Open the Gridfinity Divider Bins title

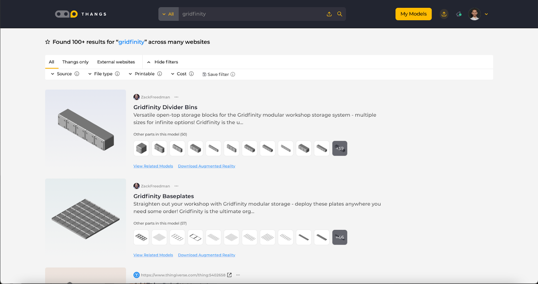(x=165, y=107)
